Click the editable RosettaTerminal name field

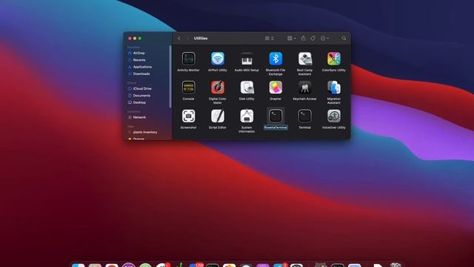276,128
